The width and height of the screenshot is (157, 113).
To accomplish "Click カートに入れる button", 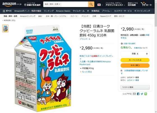I will pos(135,60).
